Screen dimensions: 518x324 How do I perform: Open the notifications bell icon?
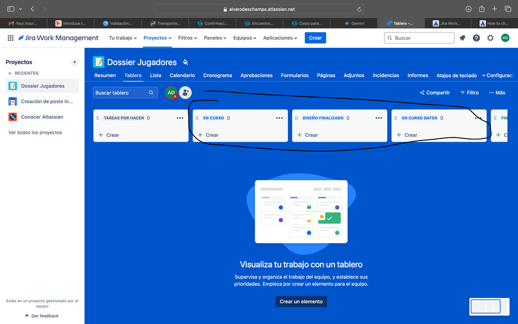click(462, 38)
